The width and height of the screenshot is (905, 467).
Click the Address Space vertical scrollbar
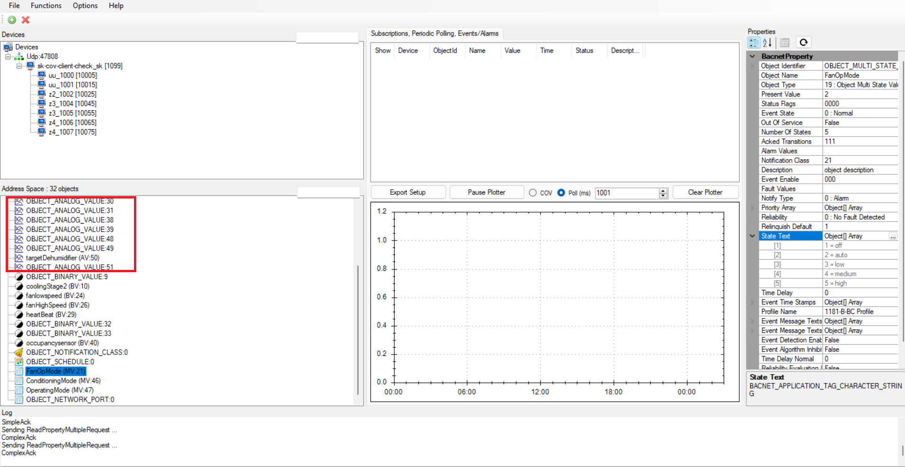pyautogui.click(x=358, y=330)
